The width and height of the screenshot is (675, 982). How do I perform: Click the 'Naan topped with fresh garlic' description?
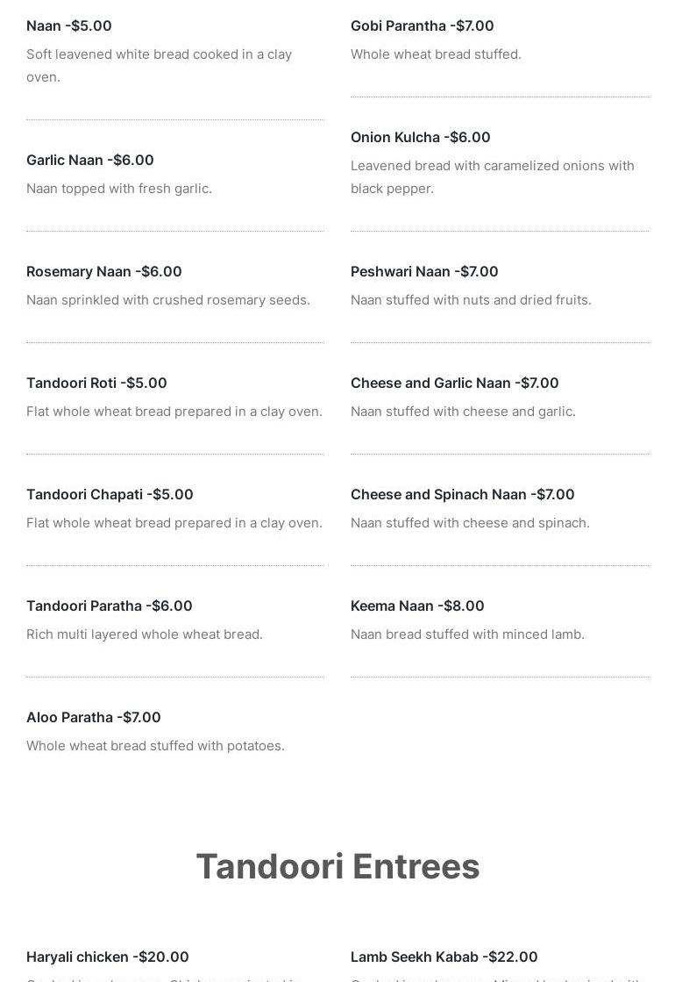[x=119, y=188]
